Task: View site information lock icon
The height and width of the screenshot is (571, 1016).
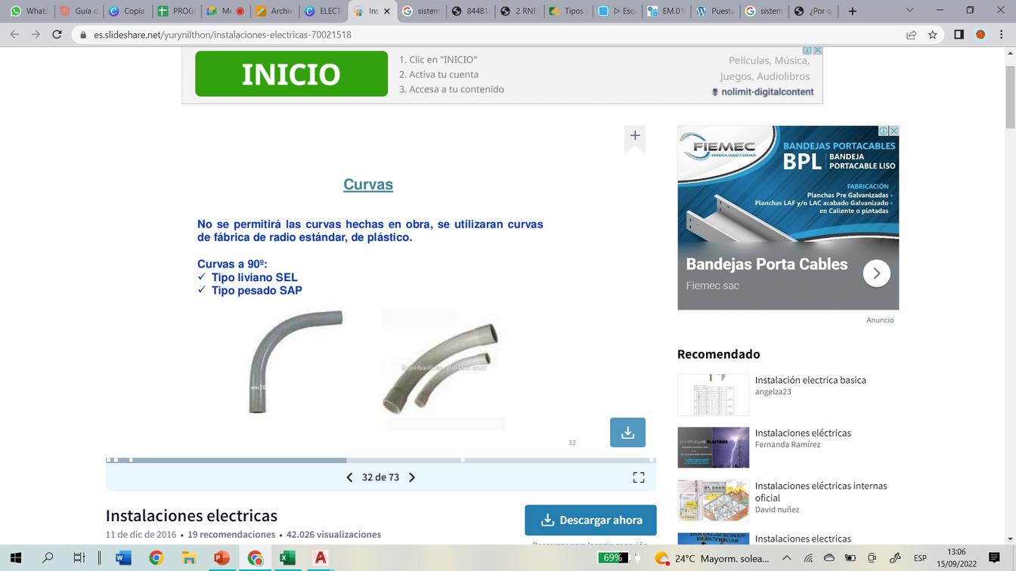Action: point(83,35)
